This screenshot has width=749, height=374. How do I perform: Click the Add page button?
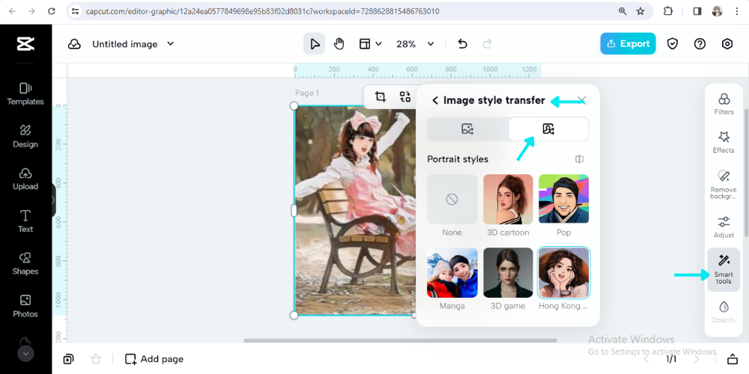[x=154, y=359]
